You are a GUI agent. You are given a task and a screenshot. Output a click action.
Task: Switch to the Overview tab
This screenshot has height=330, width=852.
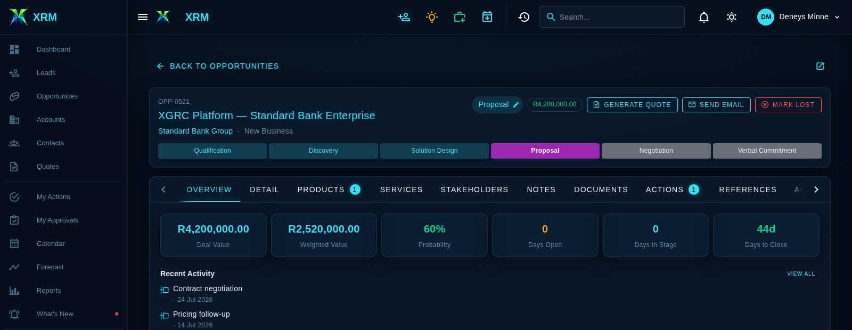pyautogui.click(x=209, y=189)
